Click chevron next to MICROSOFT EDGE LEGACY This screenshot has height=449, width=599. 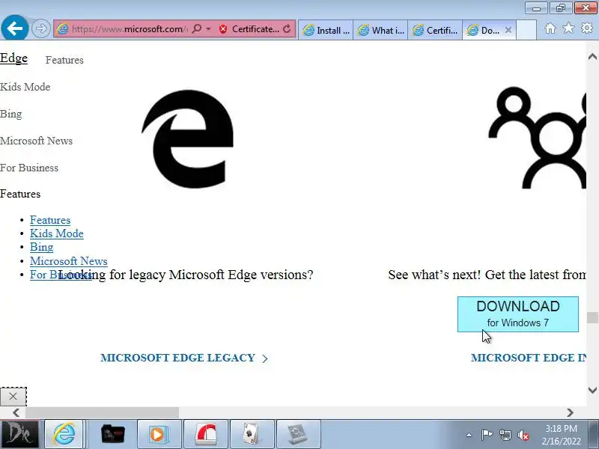pos(265,358)
